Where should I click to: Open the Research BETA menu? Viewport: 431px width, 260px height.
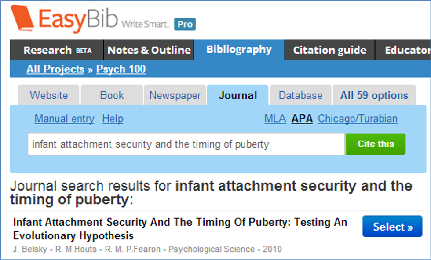click(x=57, y=50)
